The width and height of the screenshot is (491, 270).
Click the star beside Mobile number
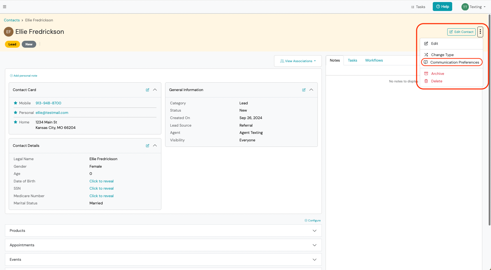pos(16,103)
